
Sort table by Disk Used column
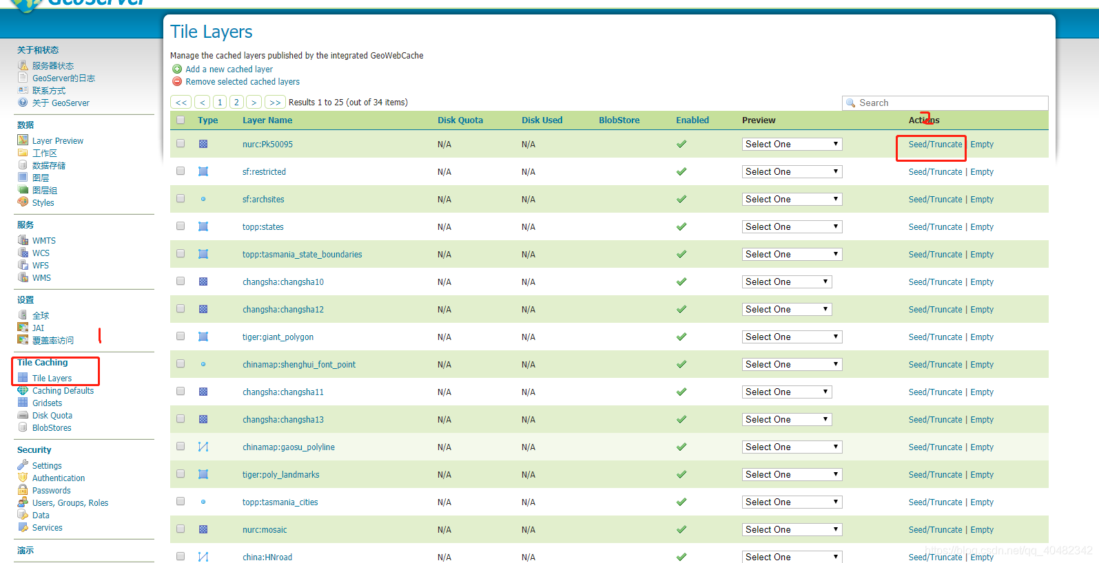542,120
